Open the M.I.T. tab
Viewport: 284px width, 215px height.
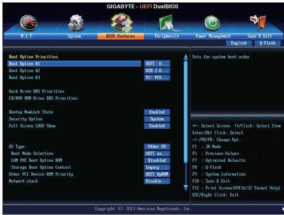click(x=27, y=36)
